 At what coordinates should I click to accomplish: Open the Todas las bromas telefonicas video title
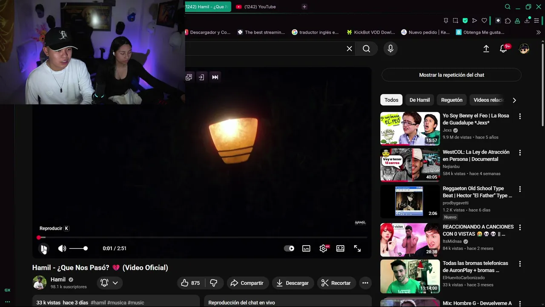coord(475,266)
